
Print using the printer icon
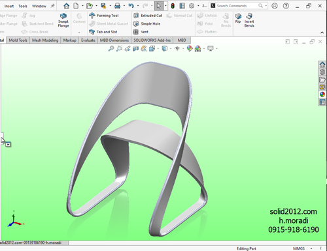[118, 6]
